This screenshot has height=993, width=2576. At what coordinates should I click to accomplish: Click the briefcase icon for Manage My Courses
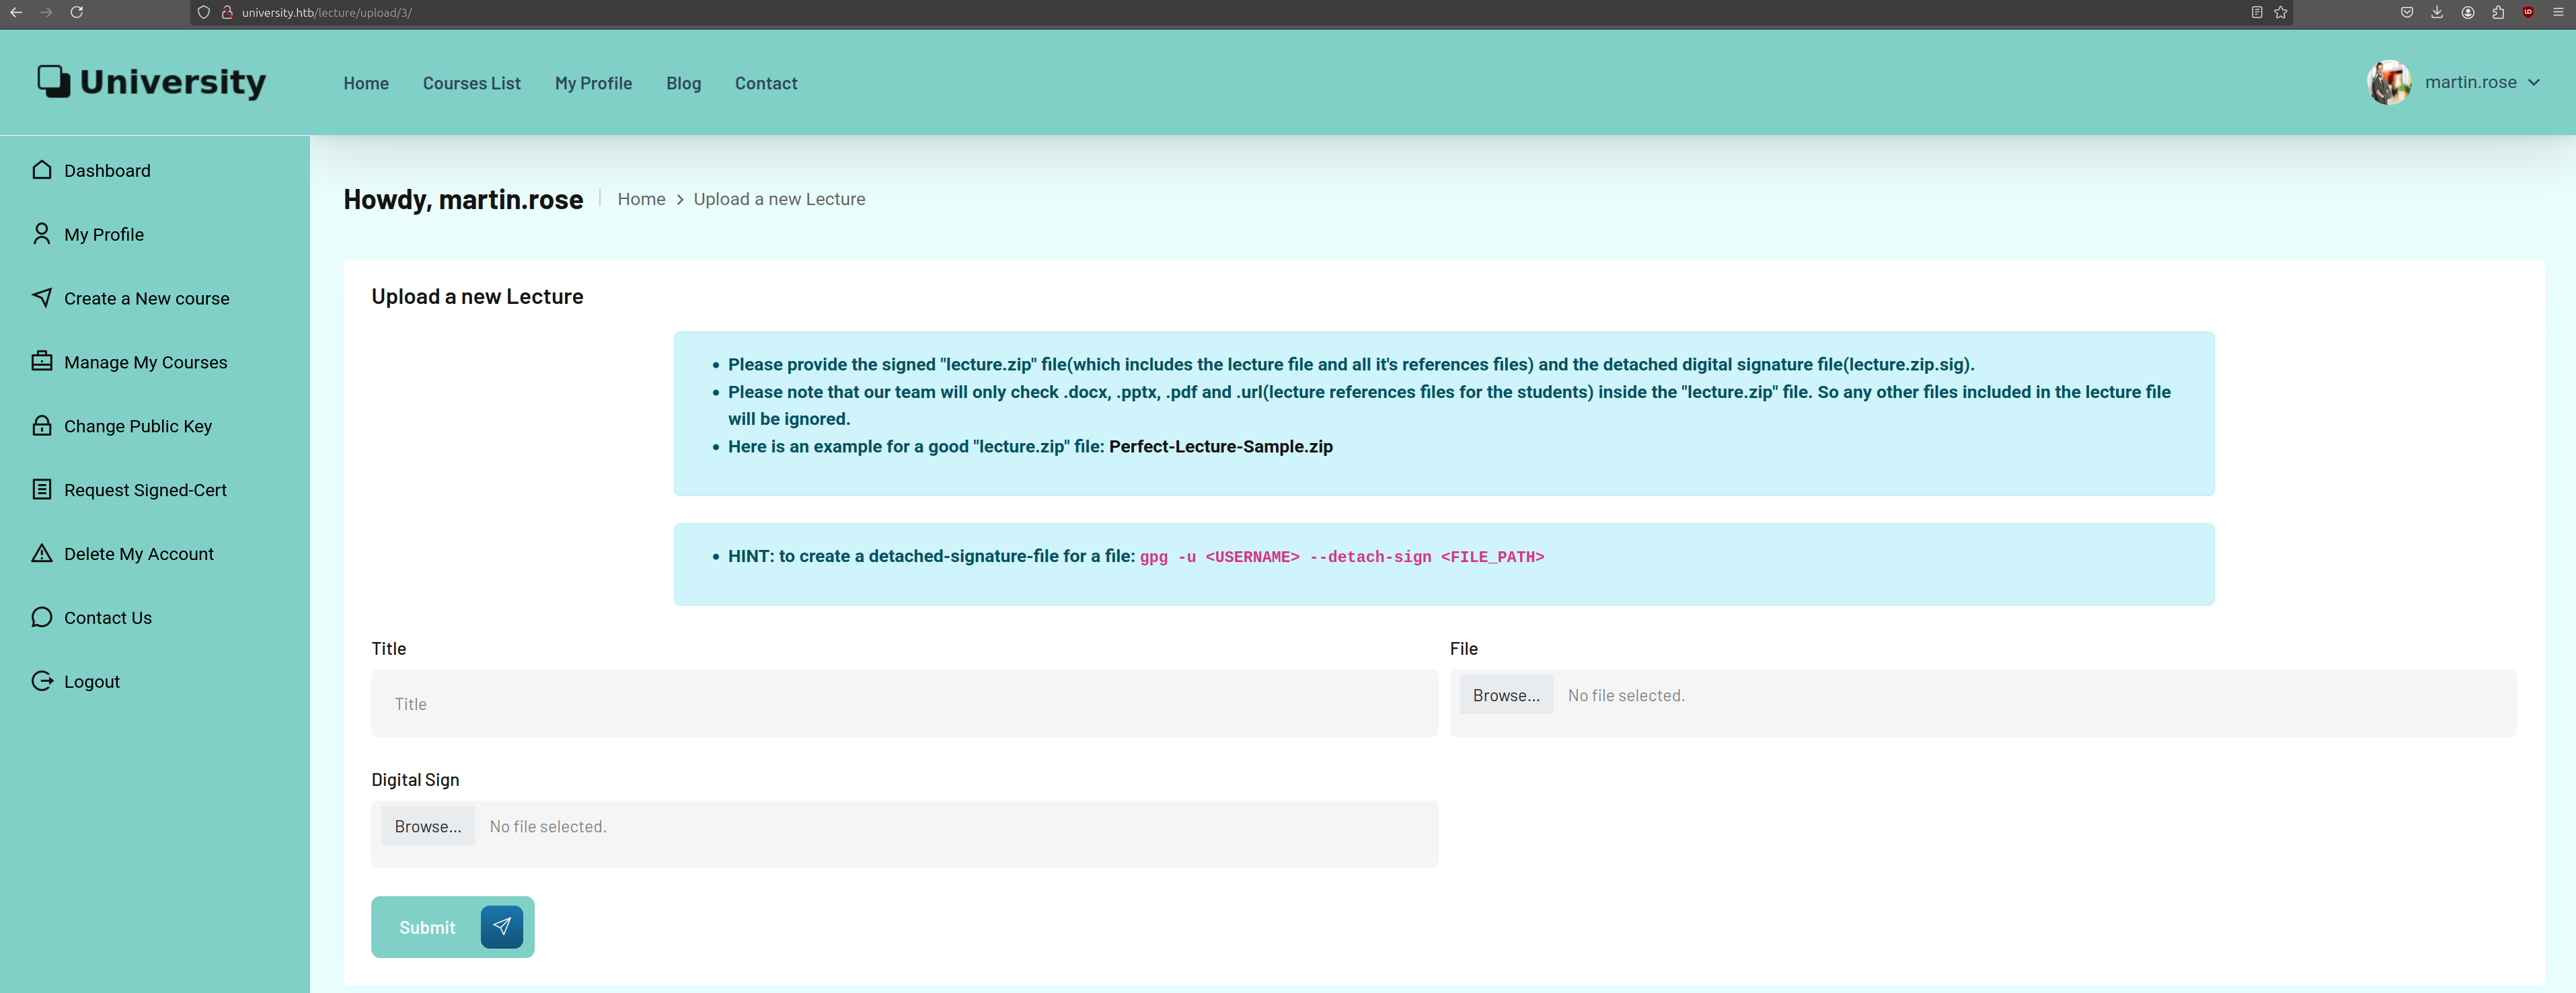pyautogui.click(x=42, y=362)
